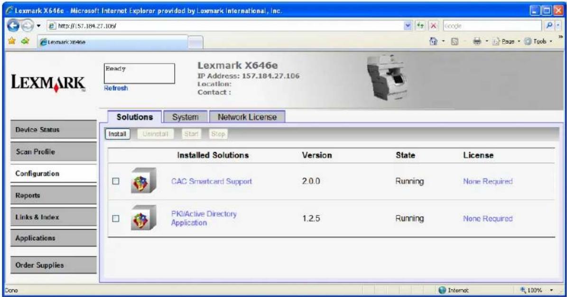Screen dimensions: 567x297
Task: Click inside the Google search box
Action: click(493, 26)
